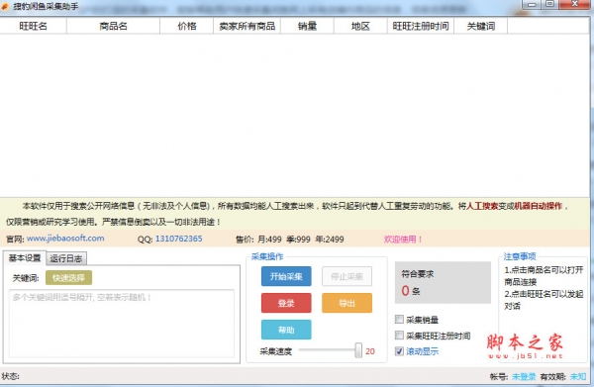Uncheck the 滚动显示 checkbox
Screen dimensions: 594x387
[399, 351]
